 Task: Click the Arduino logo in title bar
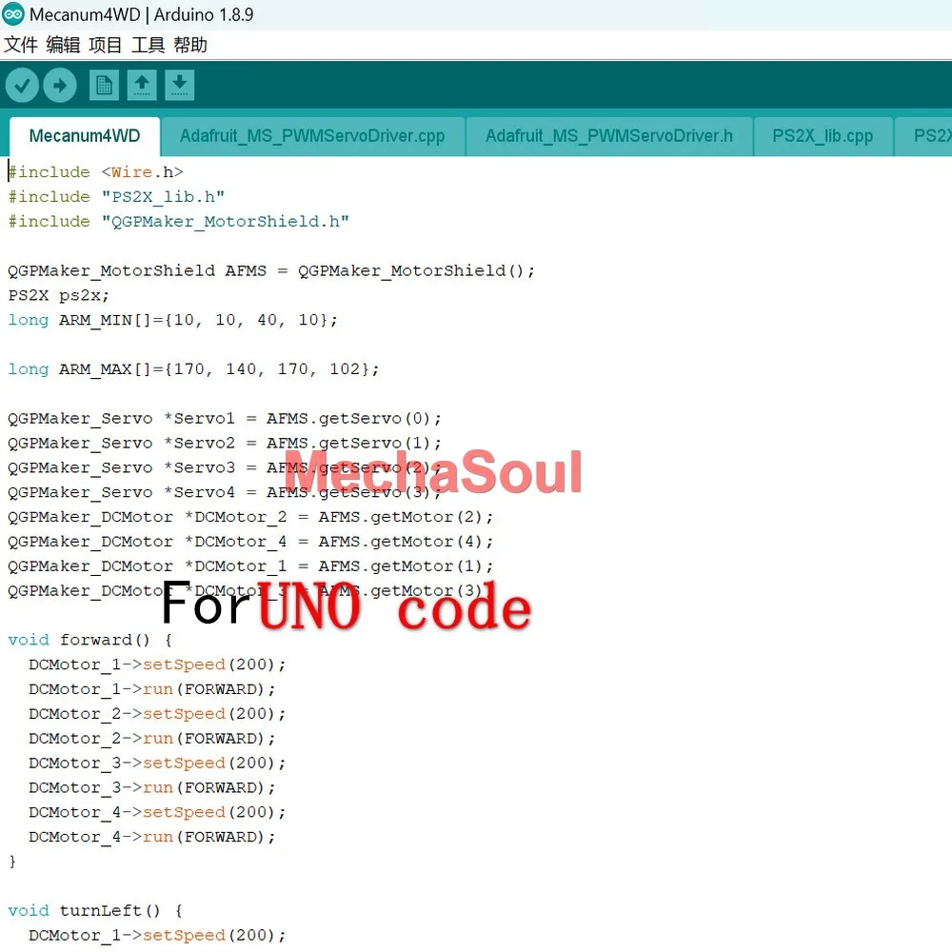point(12,14)
